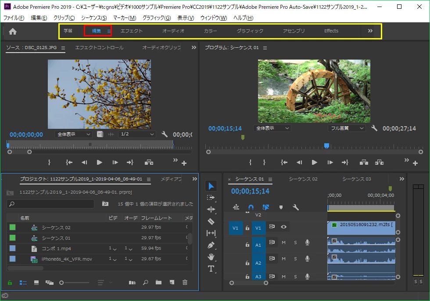
Task: Toggle V1 track eye visibility
Action: [283, 227]
